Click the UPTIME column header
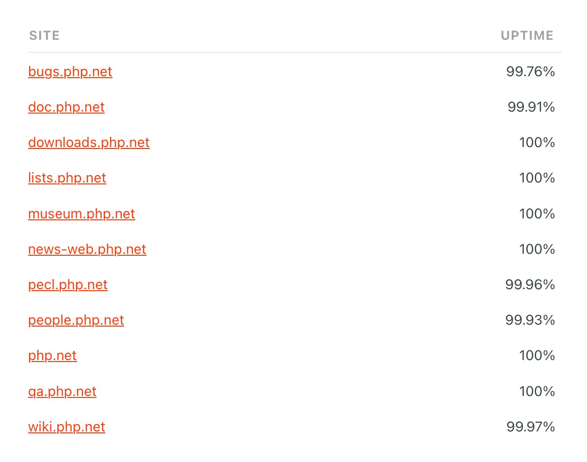The width and height of the screenshot is (587, 462). click(527, 35)
